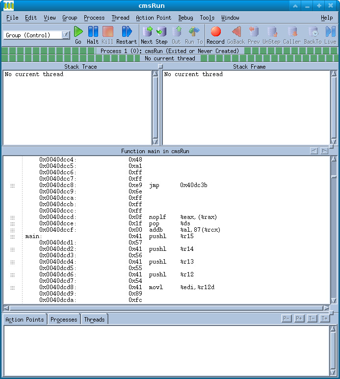Click the GoBack replay icon
This screenshot has width=340, height=379.
pyautogui.click(x=236, y=35)
